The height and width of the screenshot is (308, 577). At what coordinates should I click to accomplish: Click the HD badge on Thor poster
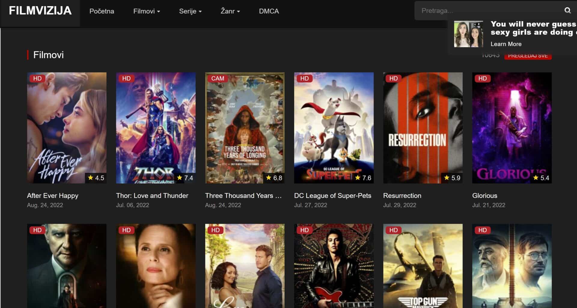pyautogui.click(x=126, y=78)
